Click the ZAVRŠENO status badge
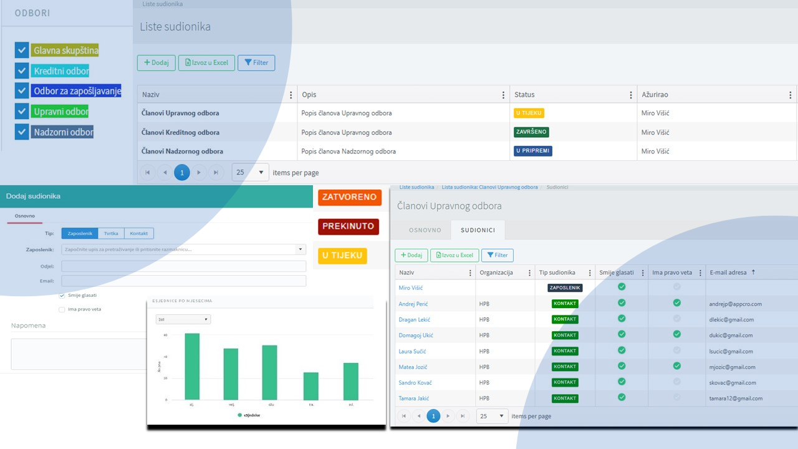Image resolution: width=798 pixels, height=449 pixels. 531,132
